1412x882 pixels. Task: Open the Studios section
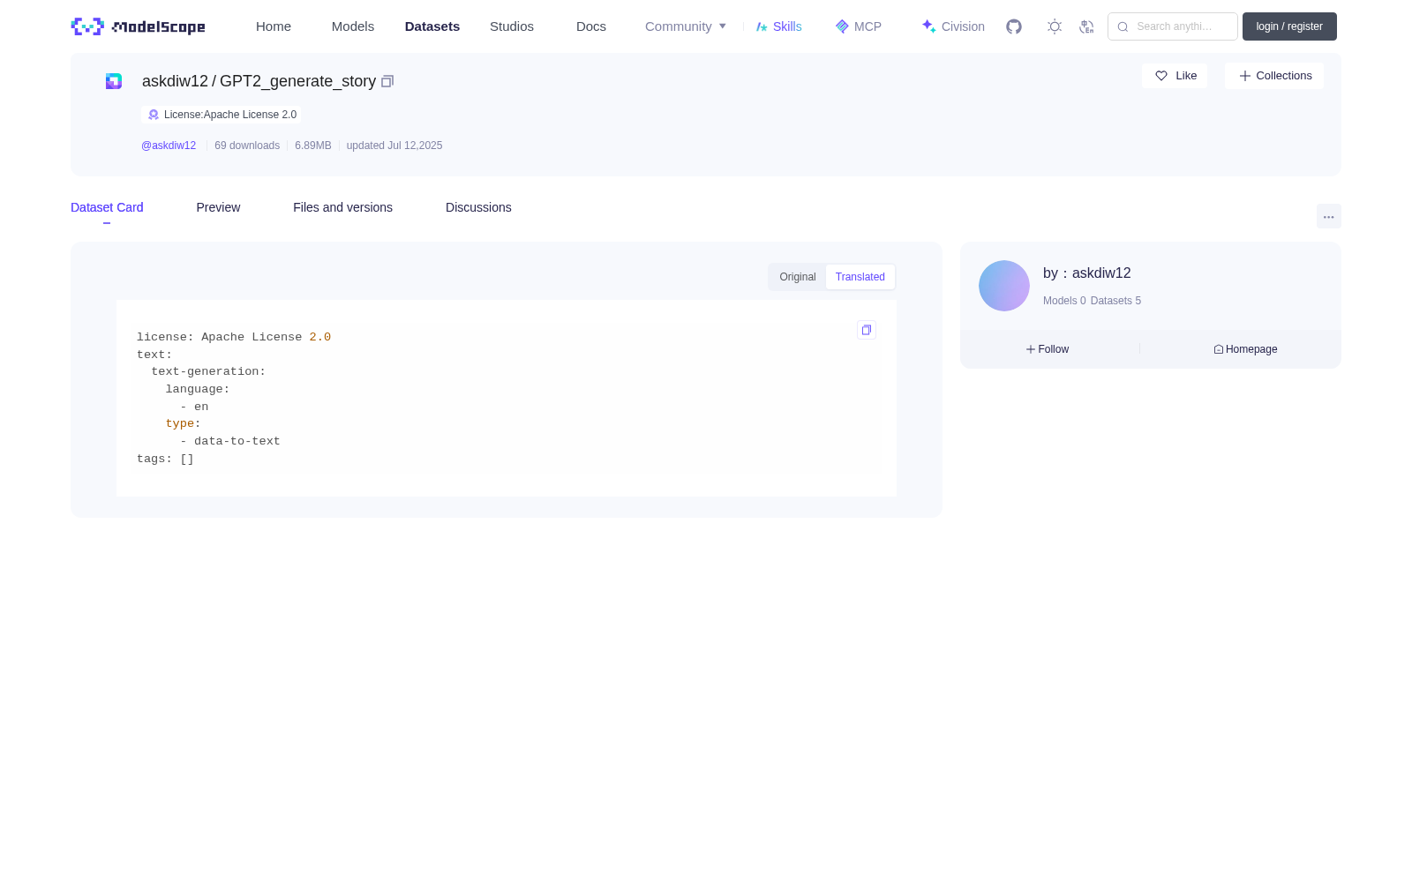pos(512,26)
